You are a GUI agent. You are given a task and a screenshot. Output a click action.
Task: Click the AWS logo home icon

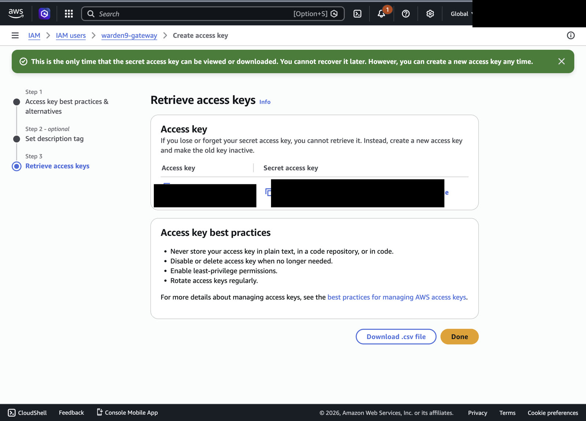(16, 14)
